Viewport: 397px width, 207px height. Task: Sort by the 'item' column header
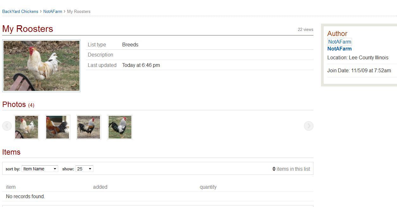point(11,187)
